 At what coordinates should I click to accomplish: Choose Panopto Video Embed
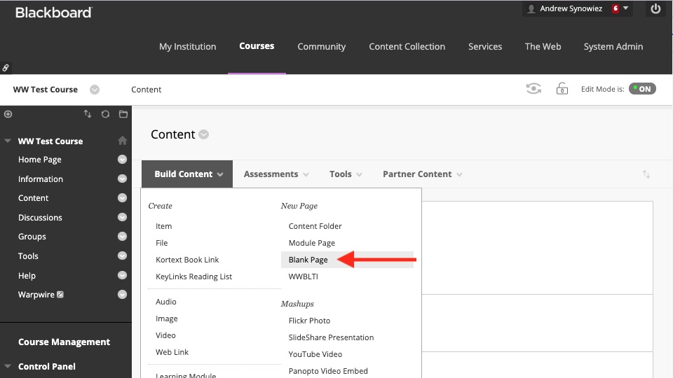click(x=328, y=371)
